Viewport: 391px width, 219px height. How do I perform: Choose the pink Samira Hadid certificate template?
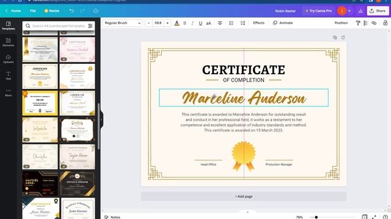pyautogui.click(x=78, y=49)
